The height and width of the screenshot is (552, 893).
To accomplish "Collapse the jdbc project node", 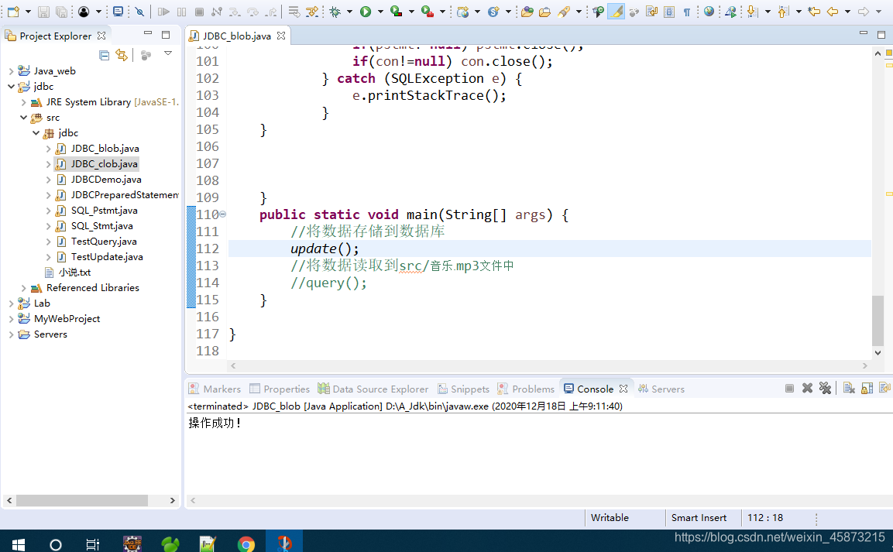I will point(12,87).
